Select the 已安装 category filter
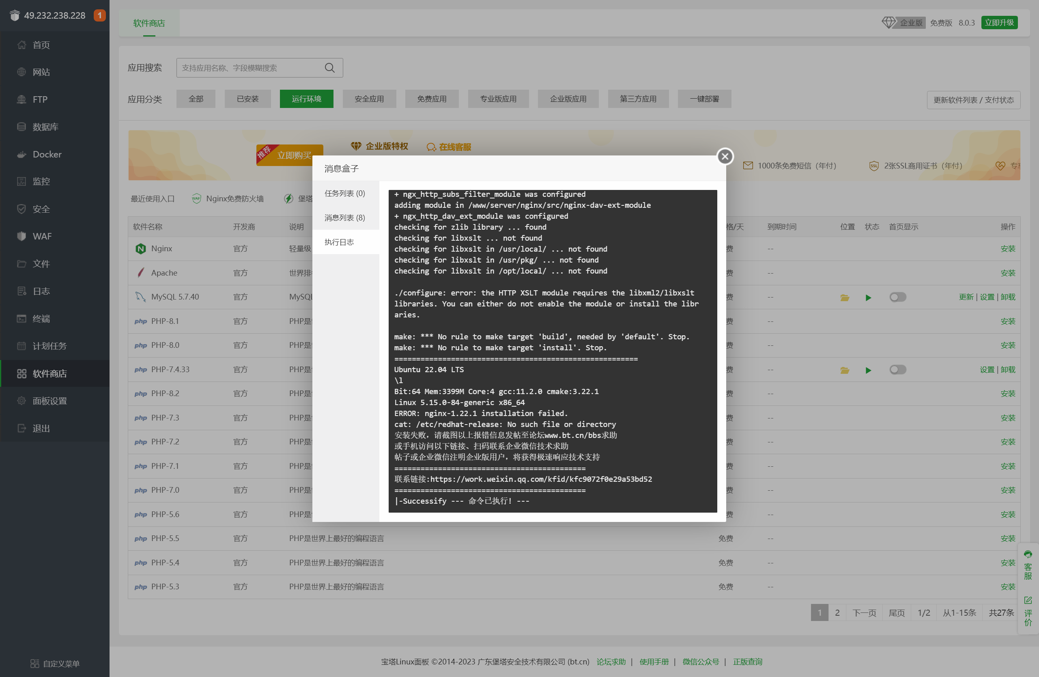The width and height of the screenshot is (1039, 677). pyautogui.click(x=247, y=99)
